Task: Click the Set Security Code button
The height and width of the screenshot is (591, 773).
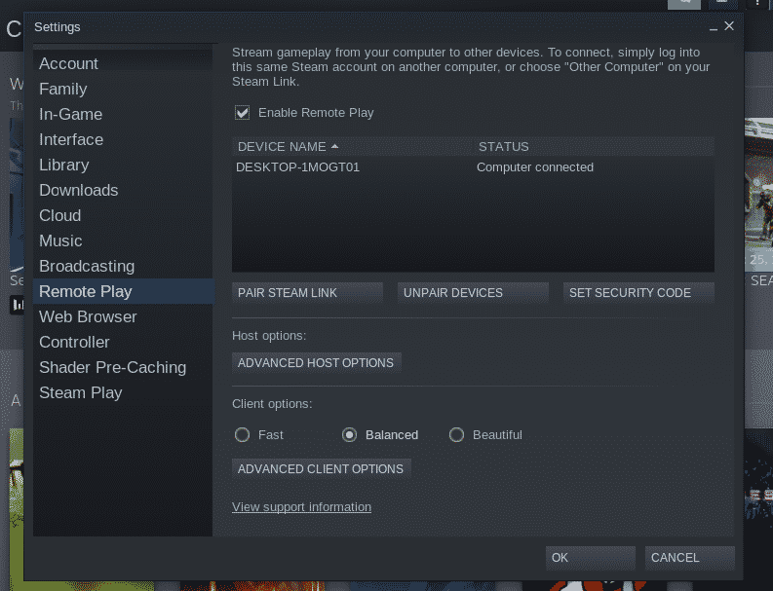Action: coord(638,292)
